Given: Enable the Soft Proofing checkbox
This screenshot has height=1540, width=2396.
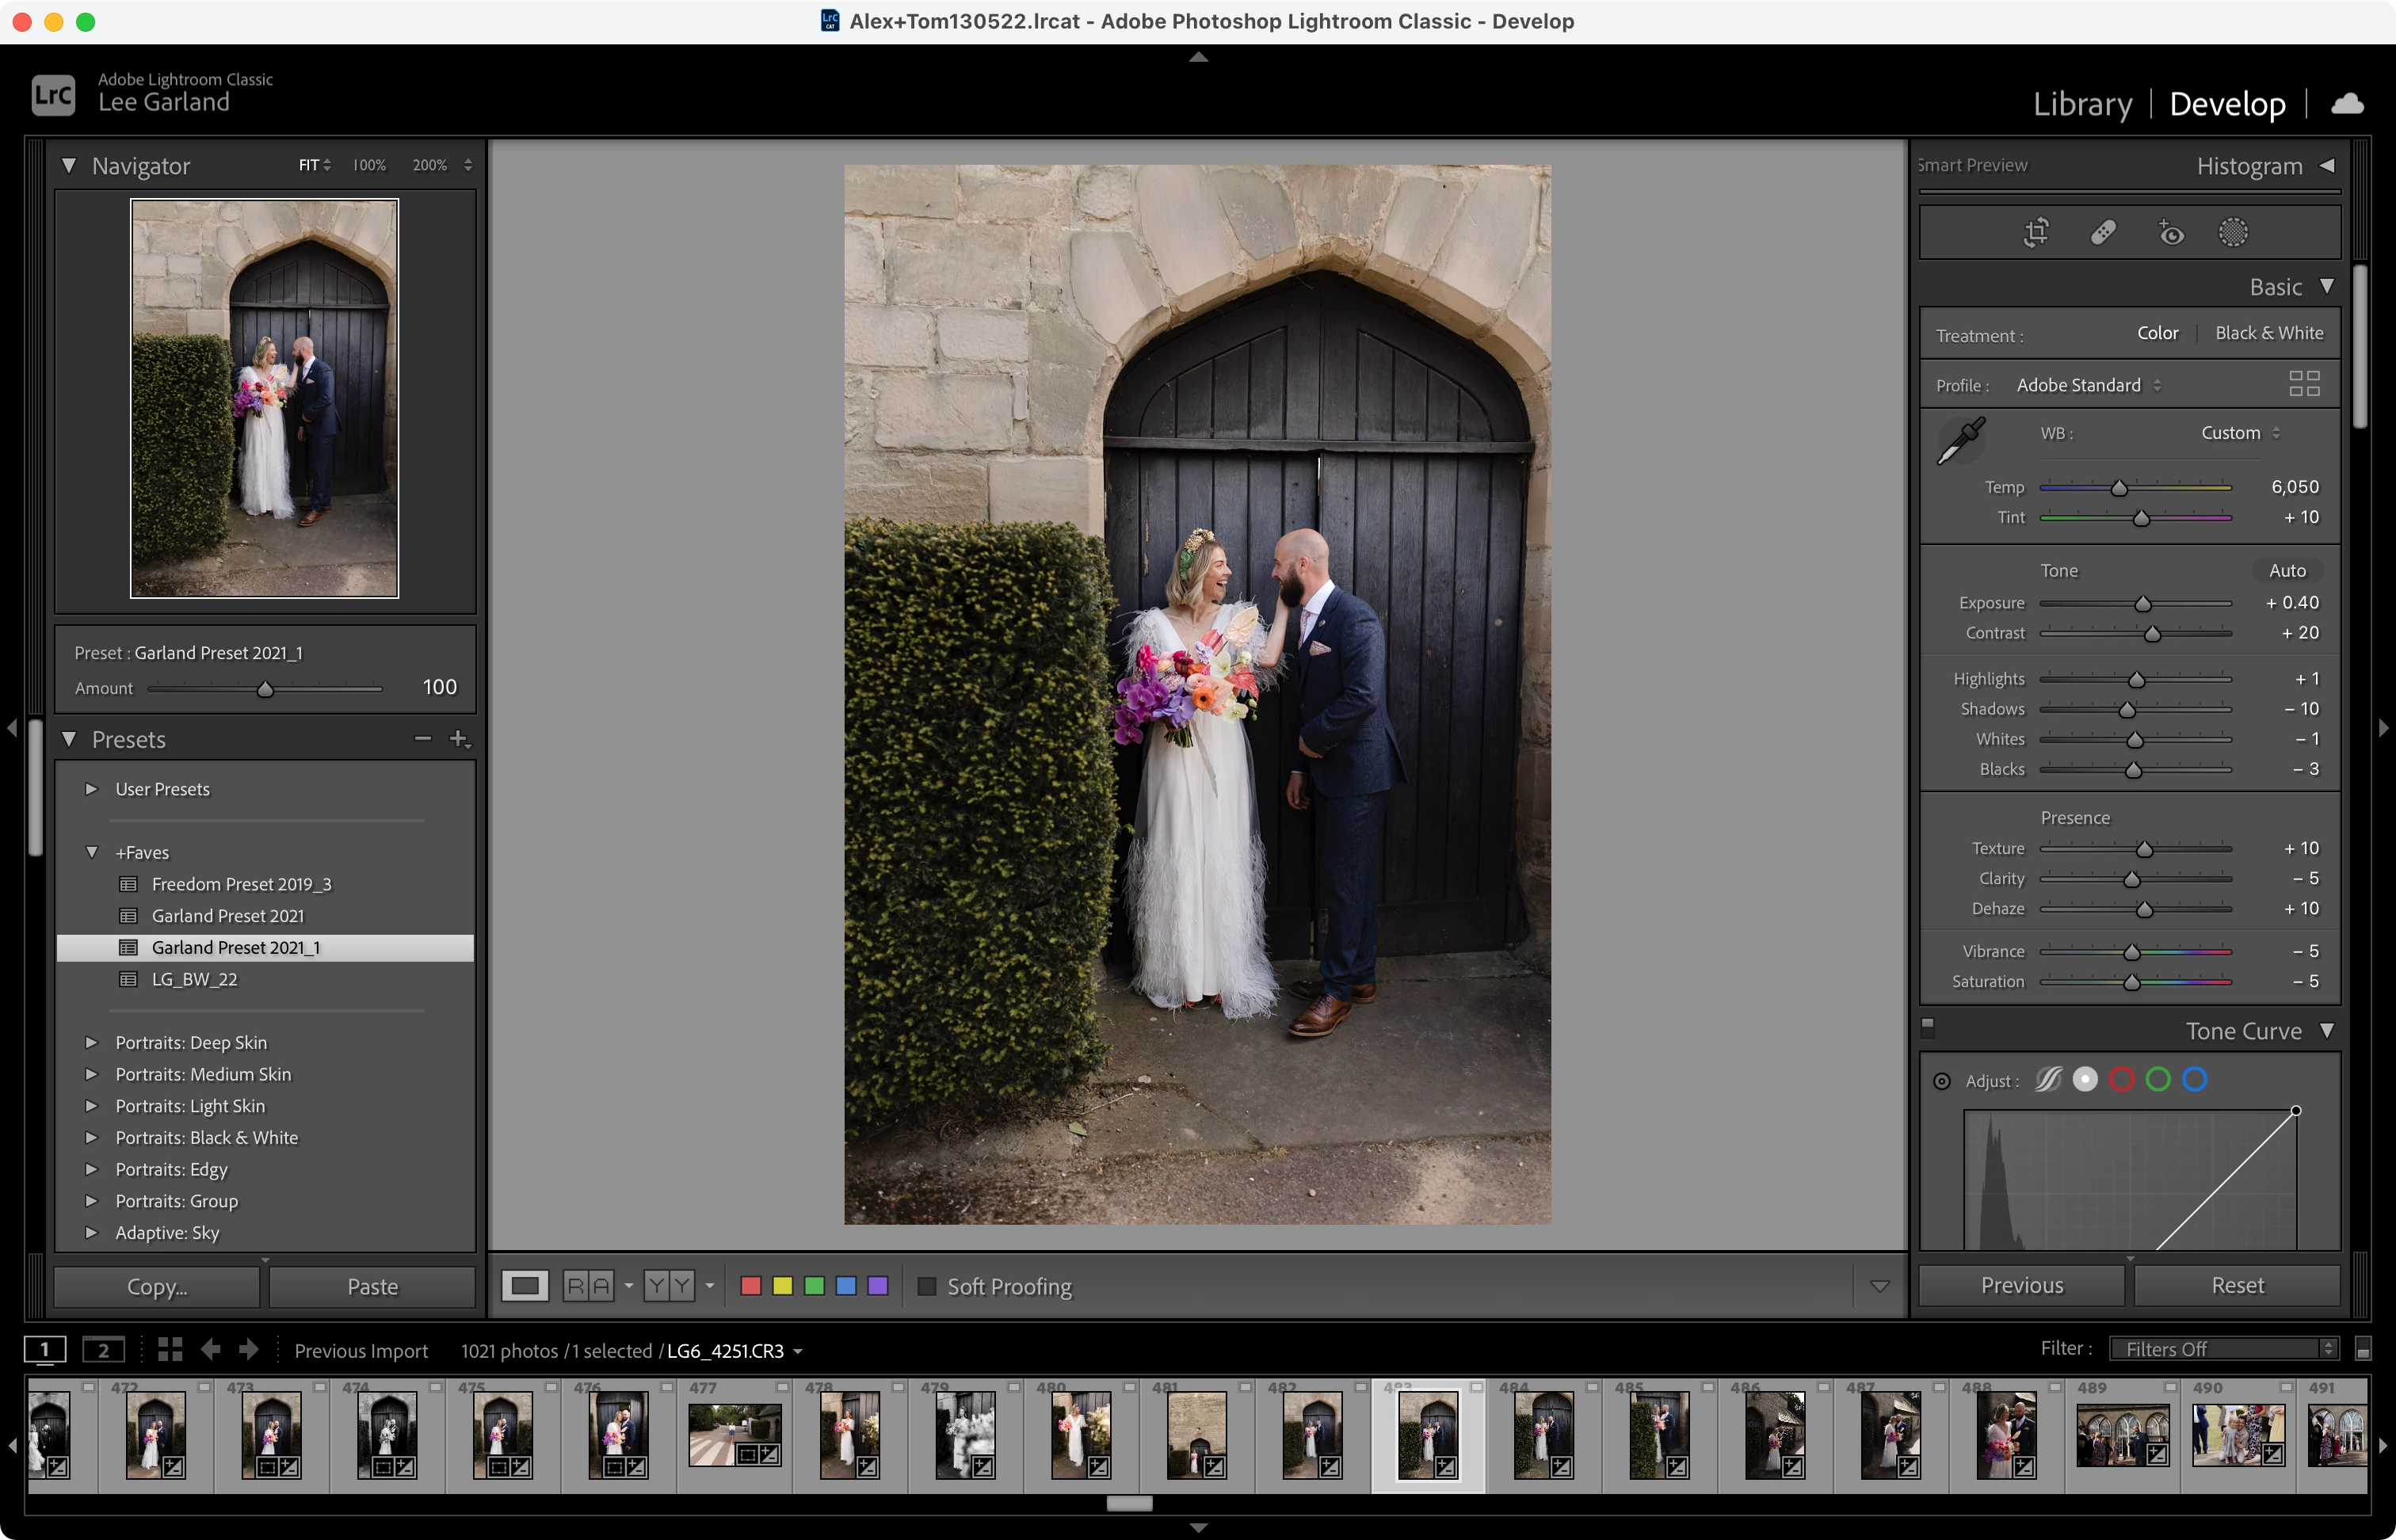Looking at the screenshot, I should click(927, 1286).
